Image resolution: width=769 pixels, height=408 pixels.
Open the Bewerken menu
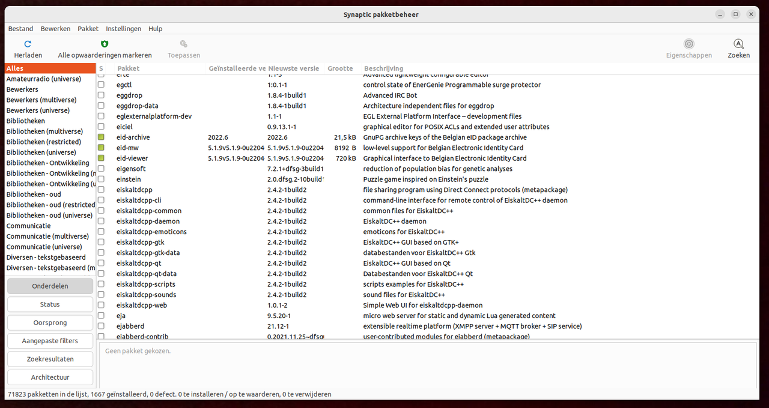(55, 29)
